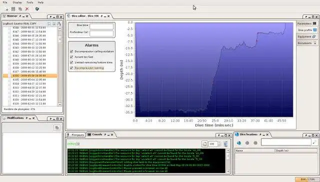Click the Dive locations search field

[x=286, y=142]
